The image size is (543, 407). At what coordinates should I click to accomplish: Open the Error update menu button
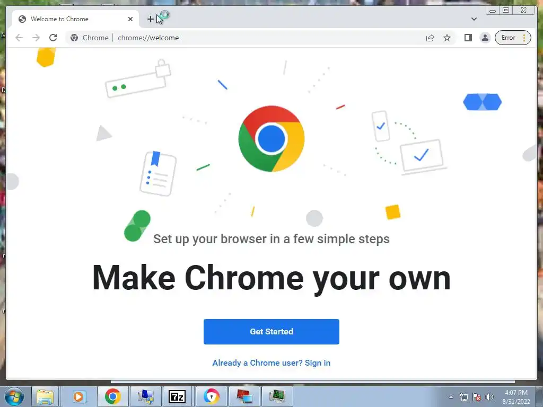[x=513, y=38]
